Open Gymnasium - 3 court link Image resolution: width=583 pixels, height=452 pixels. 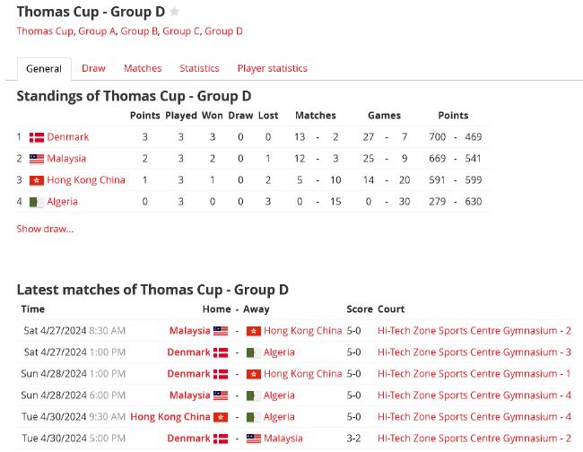pos(474,352)
